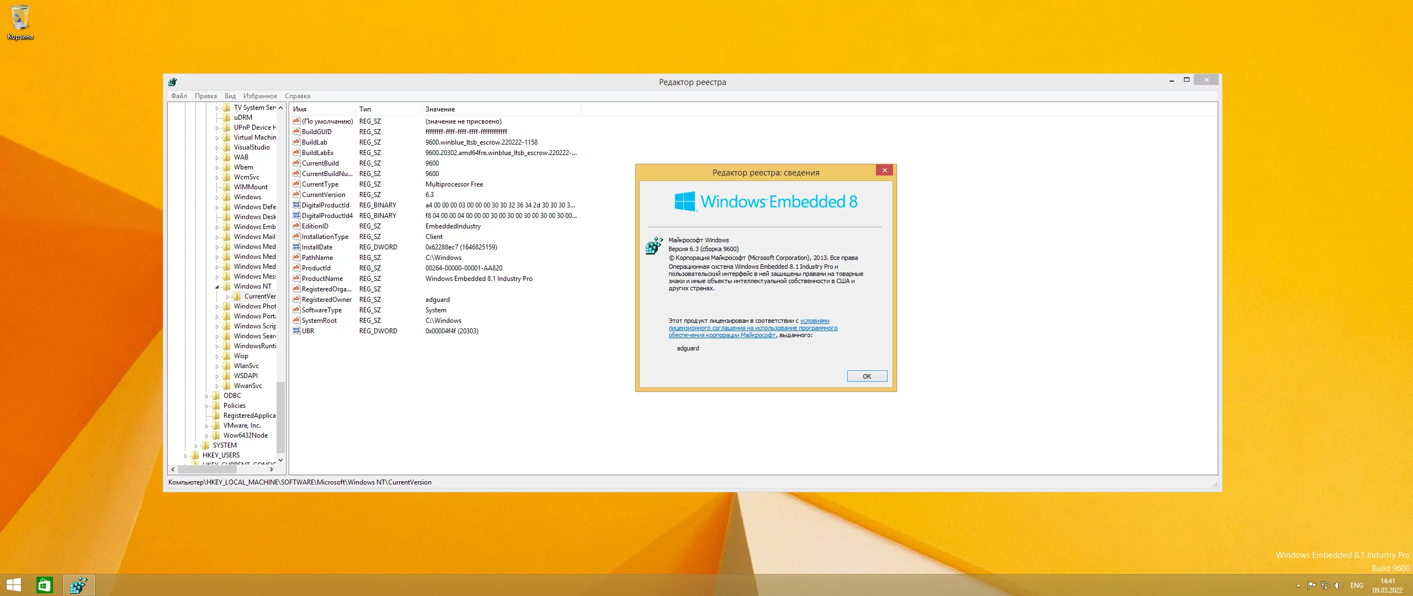Click the volume speaker tray icon

point(1338,586)
